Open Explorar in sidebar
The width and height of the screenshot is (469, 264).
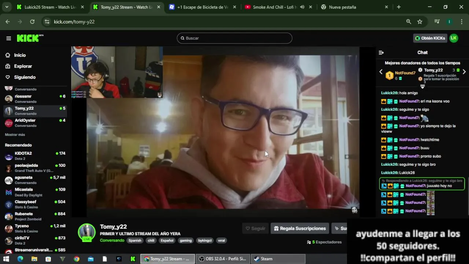coord(23,66)
